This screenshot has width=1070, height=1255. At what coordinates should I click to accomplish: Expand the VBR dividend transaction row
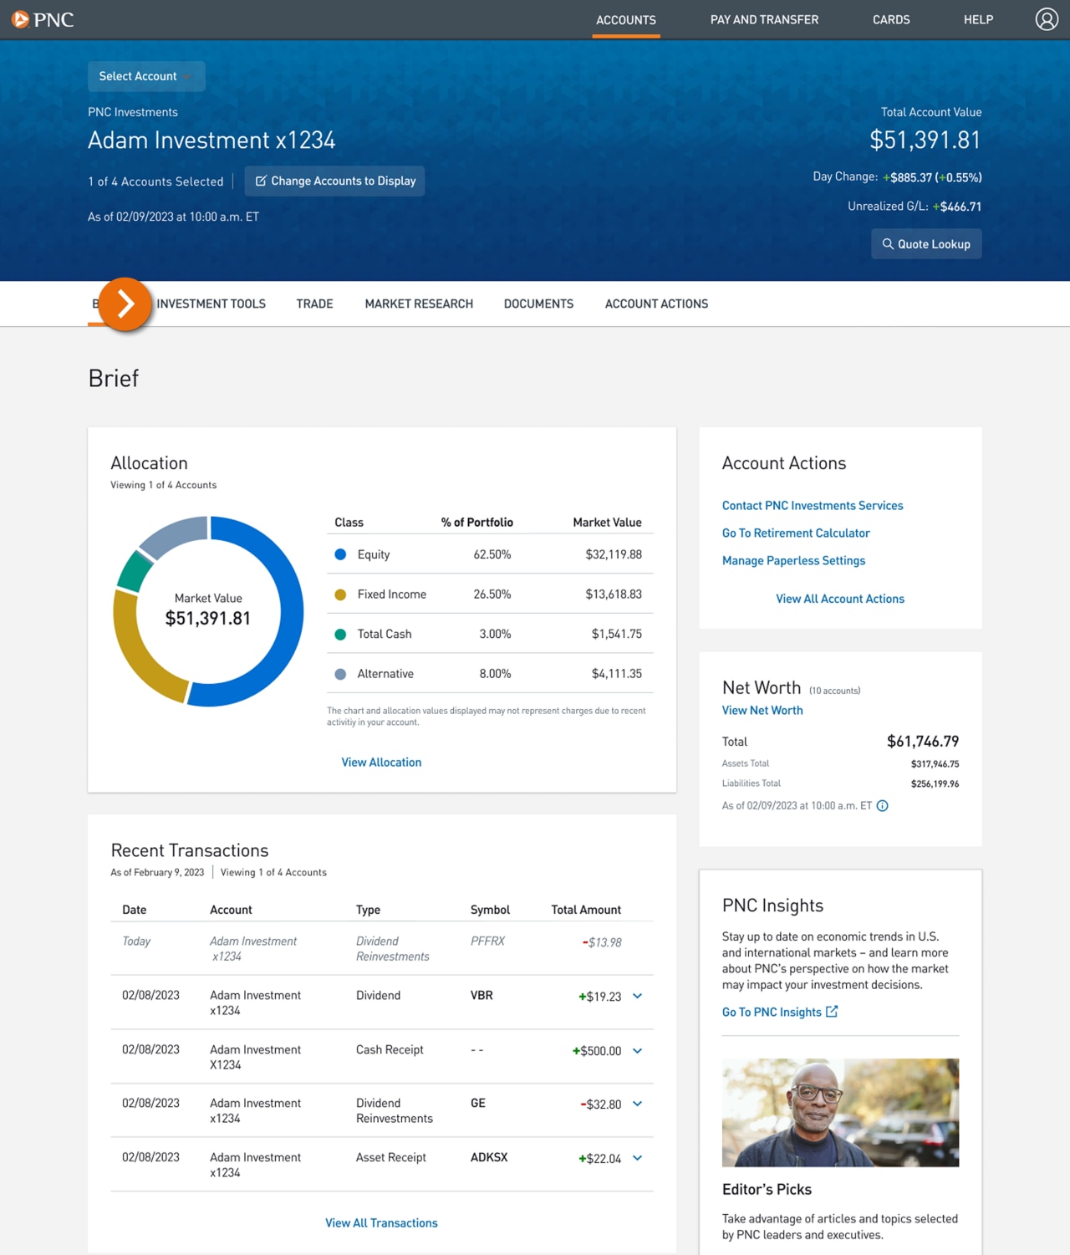click(x=637, y=997)
